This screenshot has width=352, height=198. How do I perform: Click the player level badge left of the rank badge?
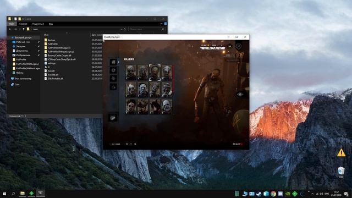point(230,46)
